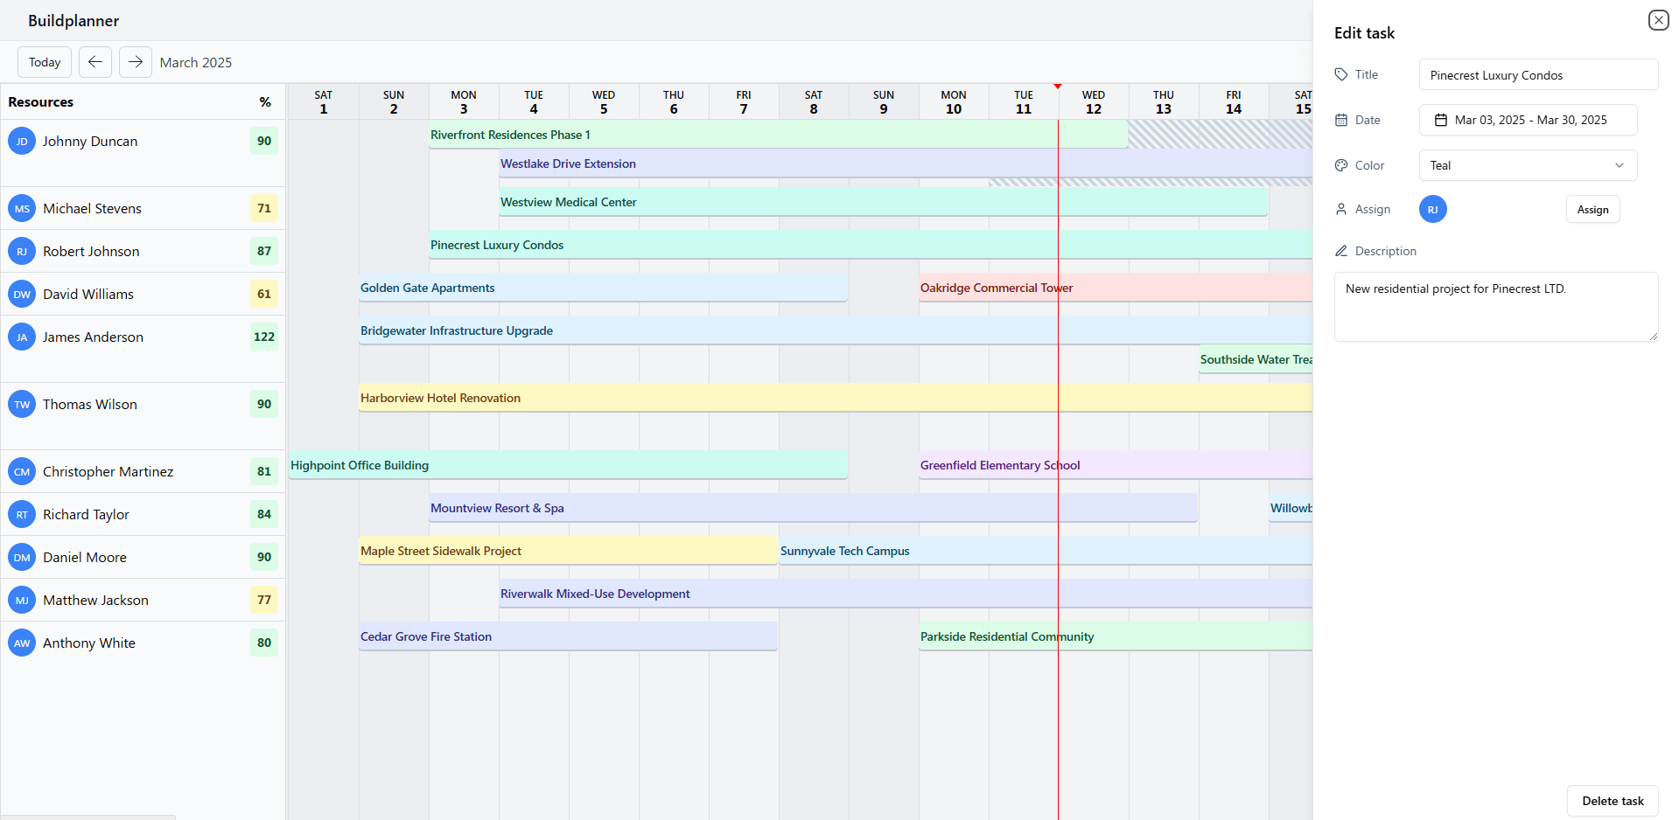Open the date range picker

[x=1527, y=120]
